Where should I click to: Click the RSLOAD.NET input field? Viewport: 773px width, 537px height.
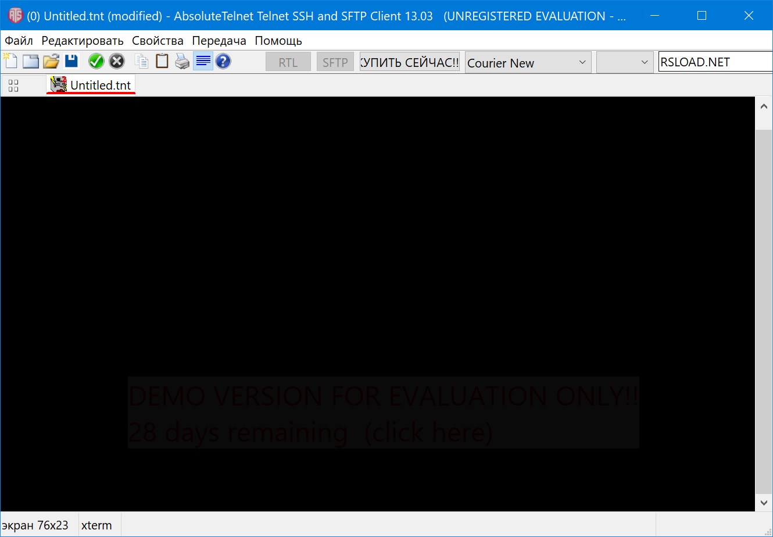pyautogui.click(x=715, y=62)
